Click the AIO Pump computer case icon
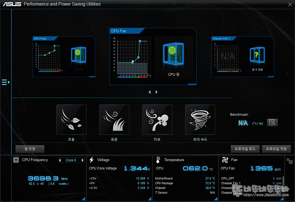295x202 pixels. [x=79, y=55]
